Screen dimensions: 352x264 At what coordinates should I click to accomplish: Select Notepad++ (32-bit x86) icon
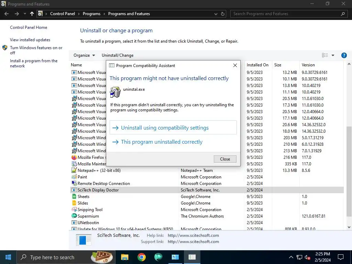point(74,170)
